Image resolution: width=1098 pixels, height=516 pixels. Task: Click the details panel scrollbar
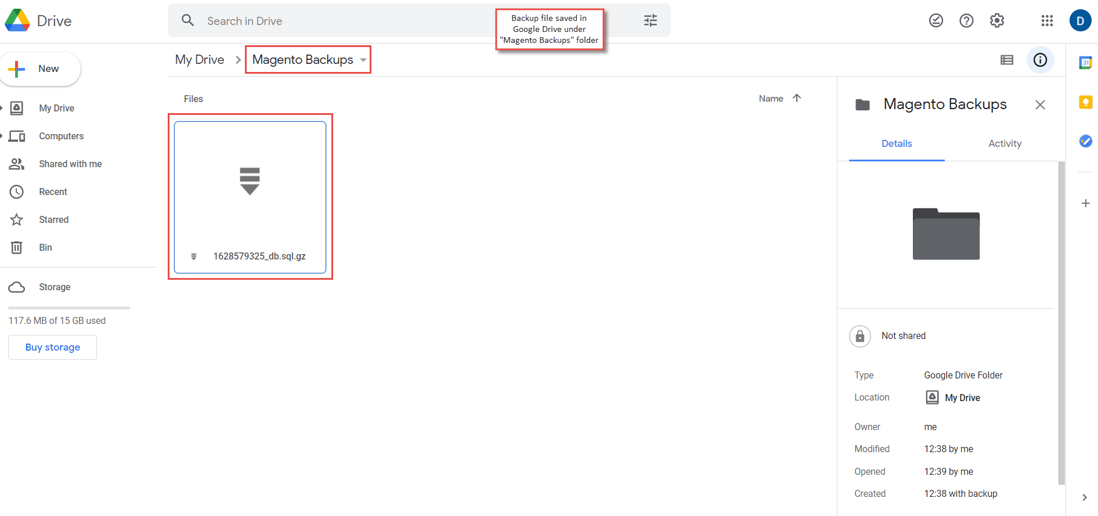coord(1061,323)
